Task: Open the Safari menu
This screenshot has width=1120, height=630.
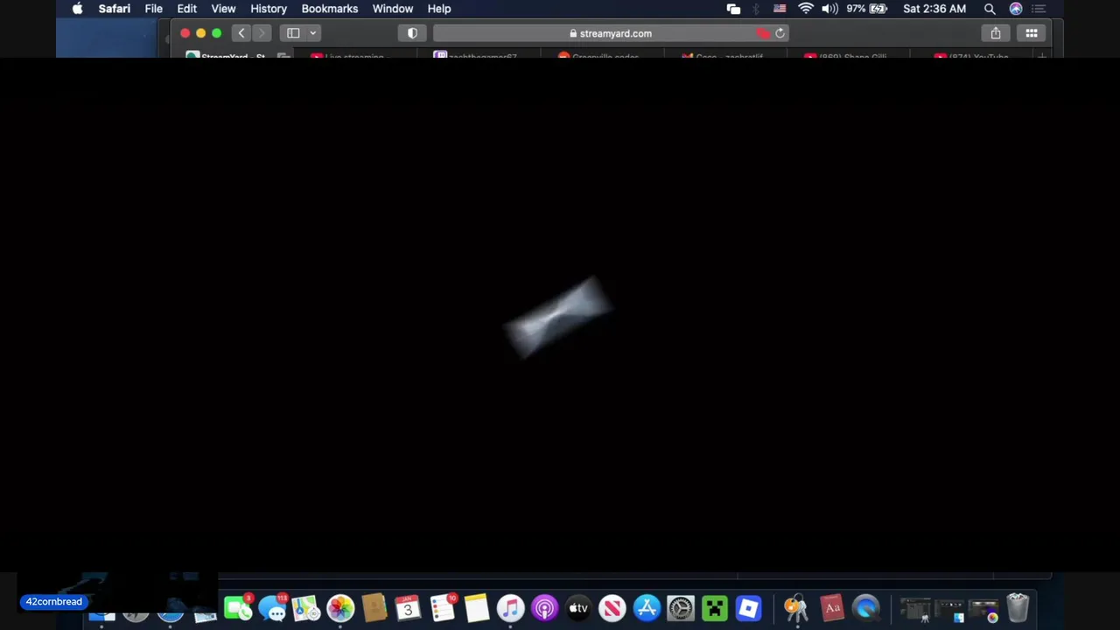Action: pos(114,9)
